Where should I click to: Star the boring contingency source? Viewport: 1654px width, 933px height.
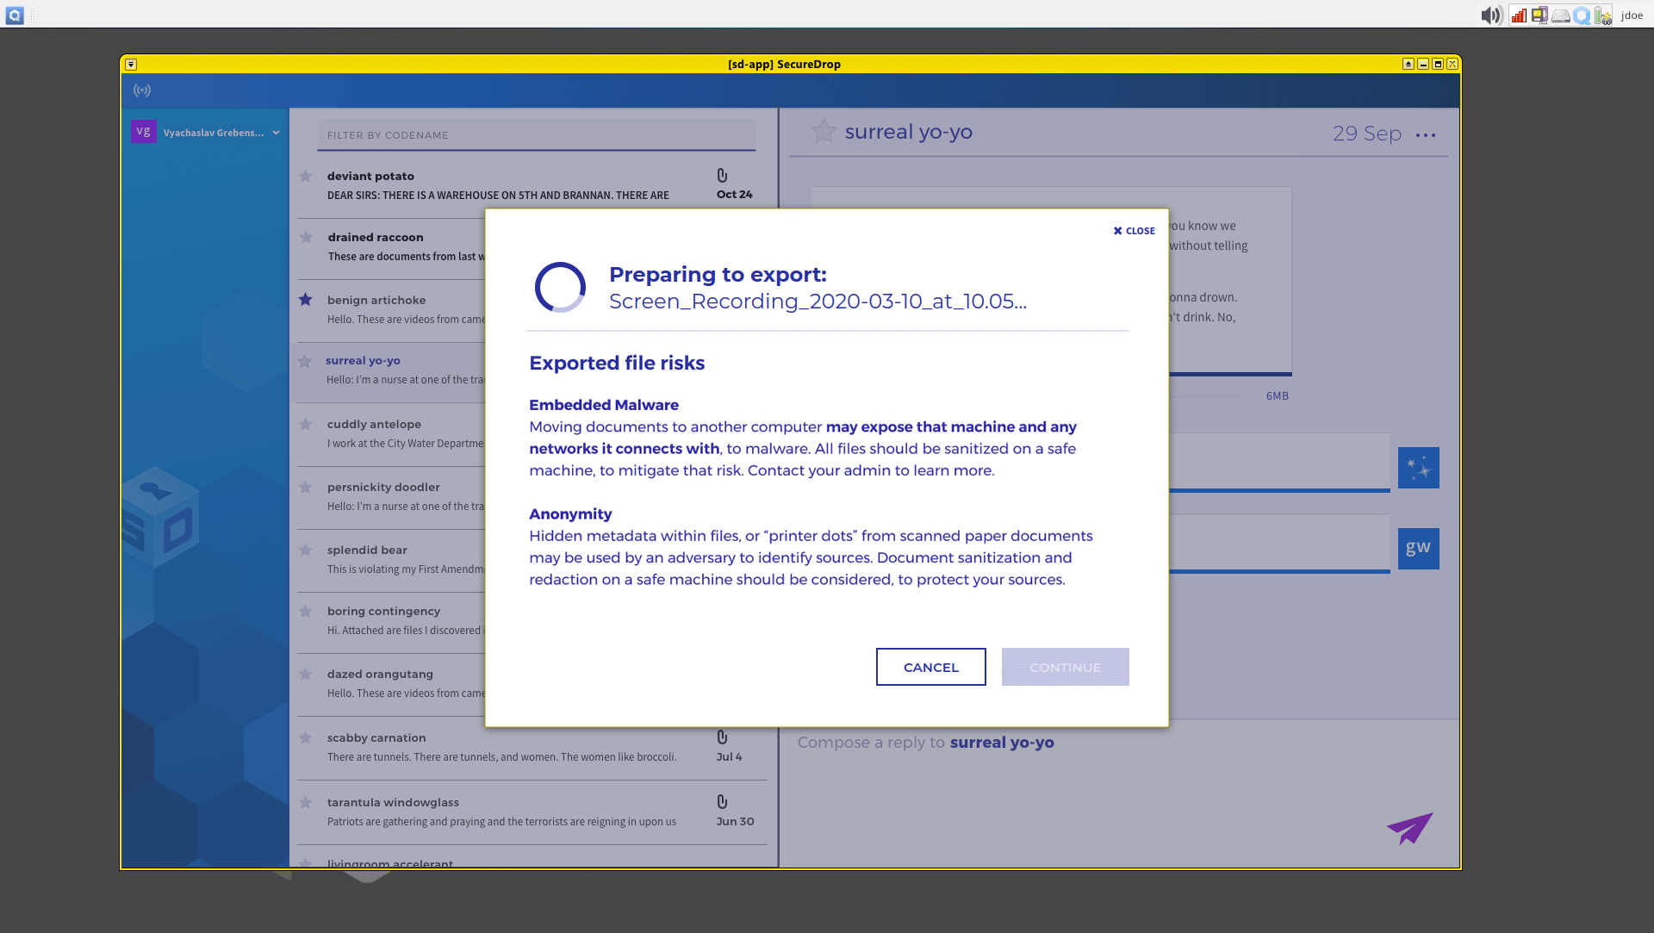click(305, 612)
